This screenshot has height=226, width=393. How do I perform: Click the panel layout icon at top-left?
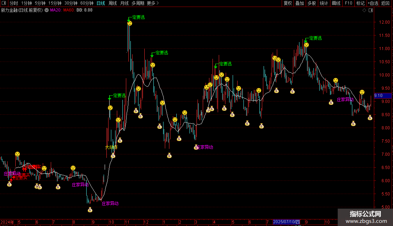coord(4,3)
